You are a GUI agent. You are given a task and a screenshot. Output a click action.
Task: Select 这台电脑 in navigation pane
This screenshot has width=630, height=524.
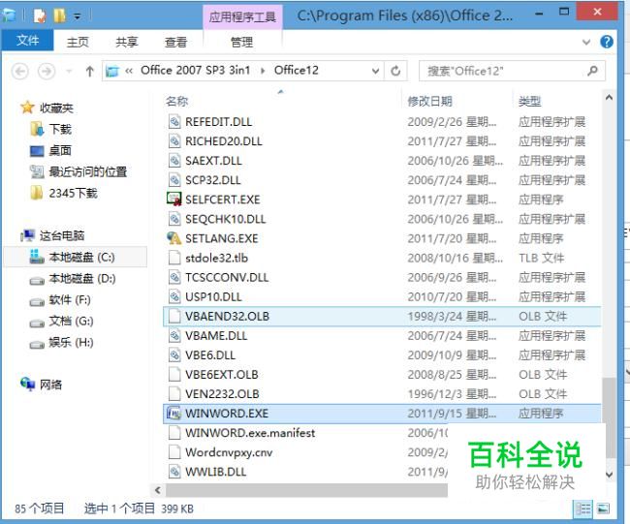(x=53, y=235)
